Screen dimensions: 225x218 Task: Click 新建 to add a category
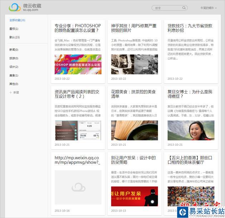(14, 93)
